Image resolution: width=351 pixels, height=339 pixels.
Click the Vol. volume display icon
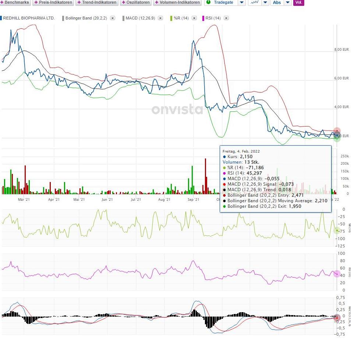tap(299, 3)
